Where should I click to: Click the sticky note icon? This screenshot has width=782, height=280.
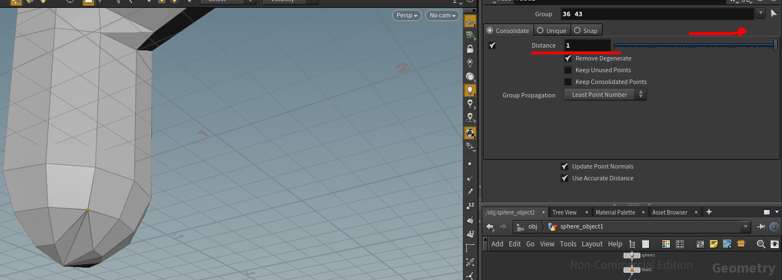click(714, 244)
